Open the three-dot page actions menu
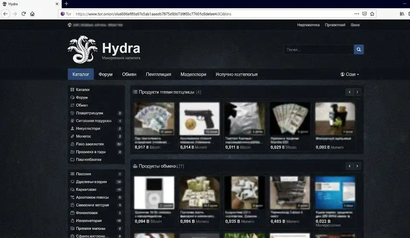410x238 pixels. [x=357, y=14]
